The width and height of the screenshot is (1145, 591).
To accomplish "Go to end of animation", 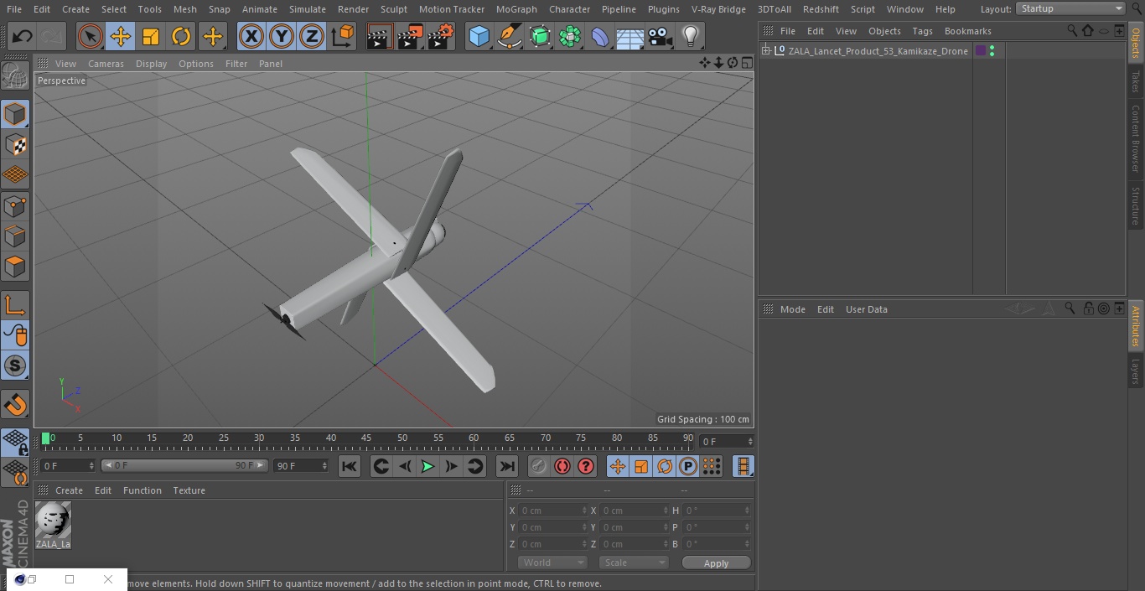I will pos(507,466).
